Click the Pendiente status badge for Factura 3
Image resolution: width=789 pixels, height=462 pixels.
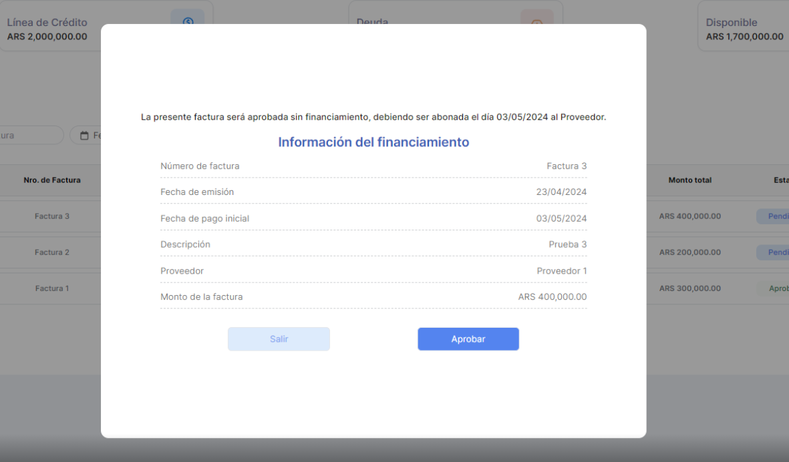[x=775, y=216]
